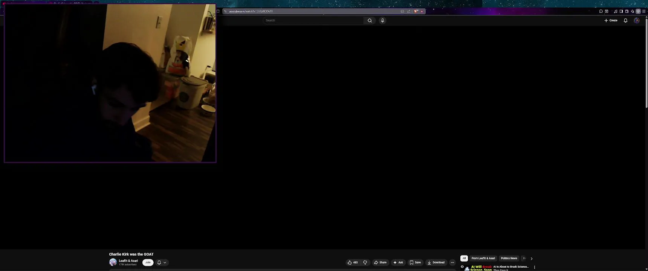Viewport: 648px width, 271px height.
Task: Click the Charlie Kirk was the GOAT title
Action: 131,254
